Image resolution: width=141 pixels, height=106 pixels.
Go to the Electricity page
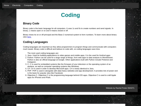(16, 5)
